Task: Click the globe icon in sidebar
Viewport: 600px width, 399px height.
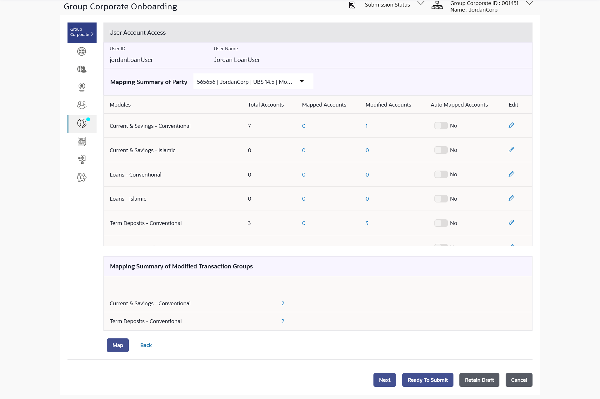Action: coord(82,52)
